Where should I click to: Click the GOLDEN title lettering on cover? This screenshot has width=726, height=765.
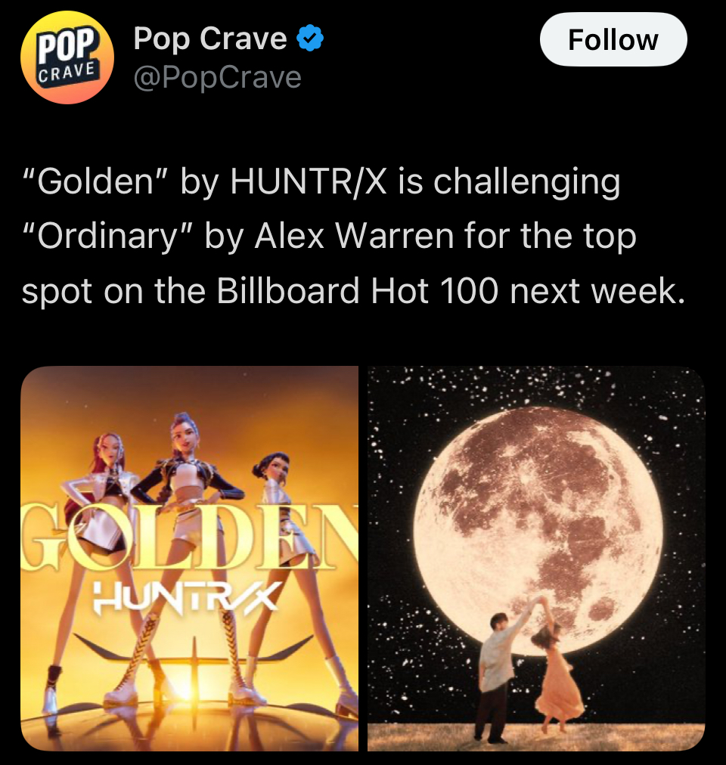pyautogui.click(x=189, y=538)
